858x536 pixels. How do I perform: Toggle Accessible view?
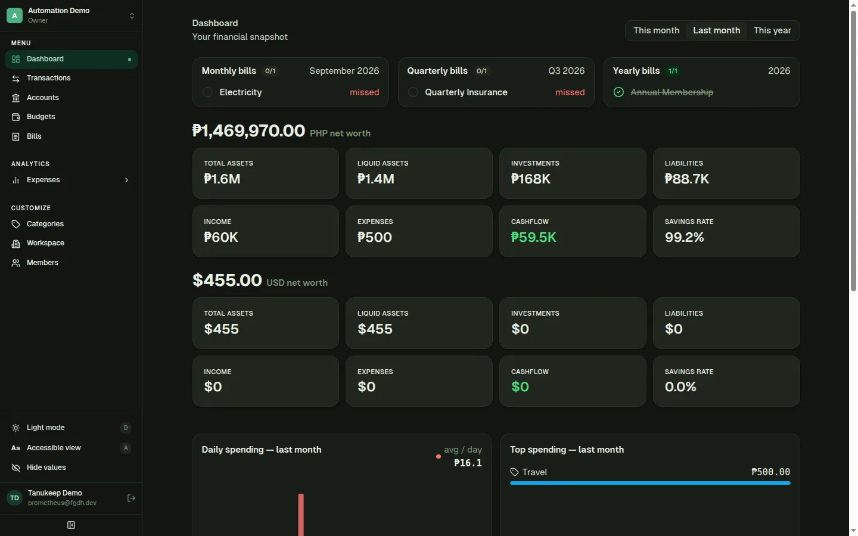pyautogui.click(x=71, y=448)
